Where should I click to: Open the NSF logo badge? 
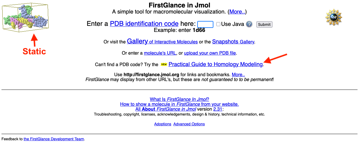334,17
